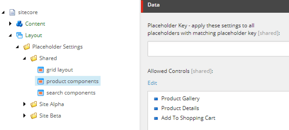Select Product Details in Allowed Controls
Image resolution: width=289 pixels, height=130 pixels.
[x=180, y=108]
